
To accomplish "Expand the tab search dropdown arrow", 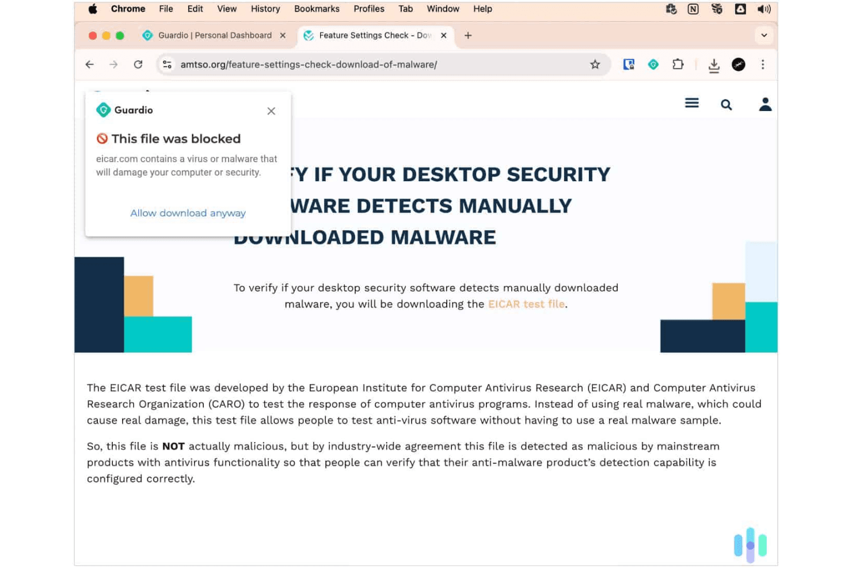I will (x=764, y=35).
